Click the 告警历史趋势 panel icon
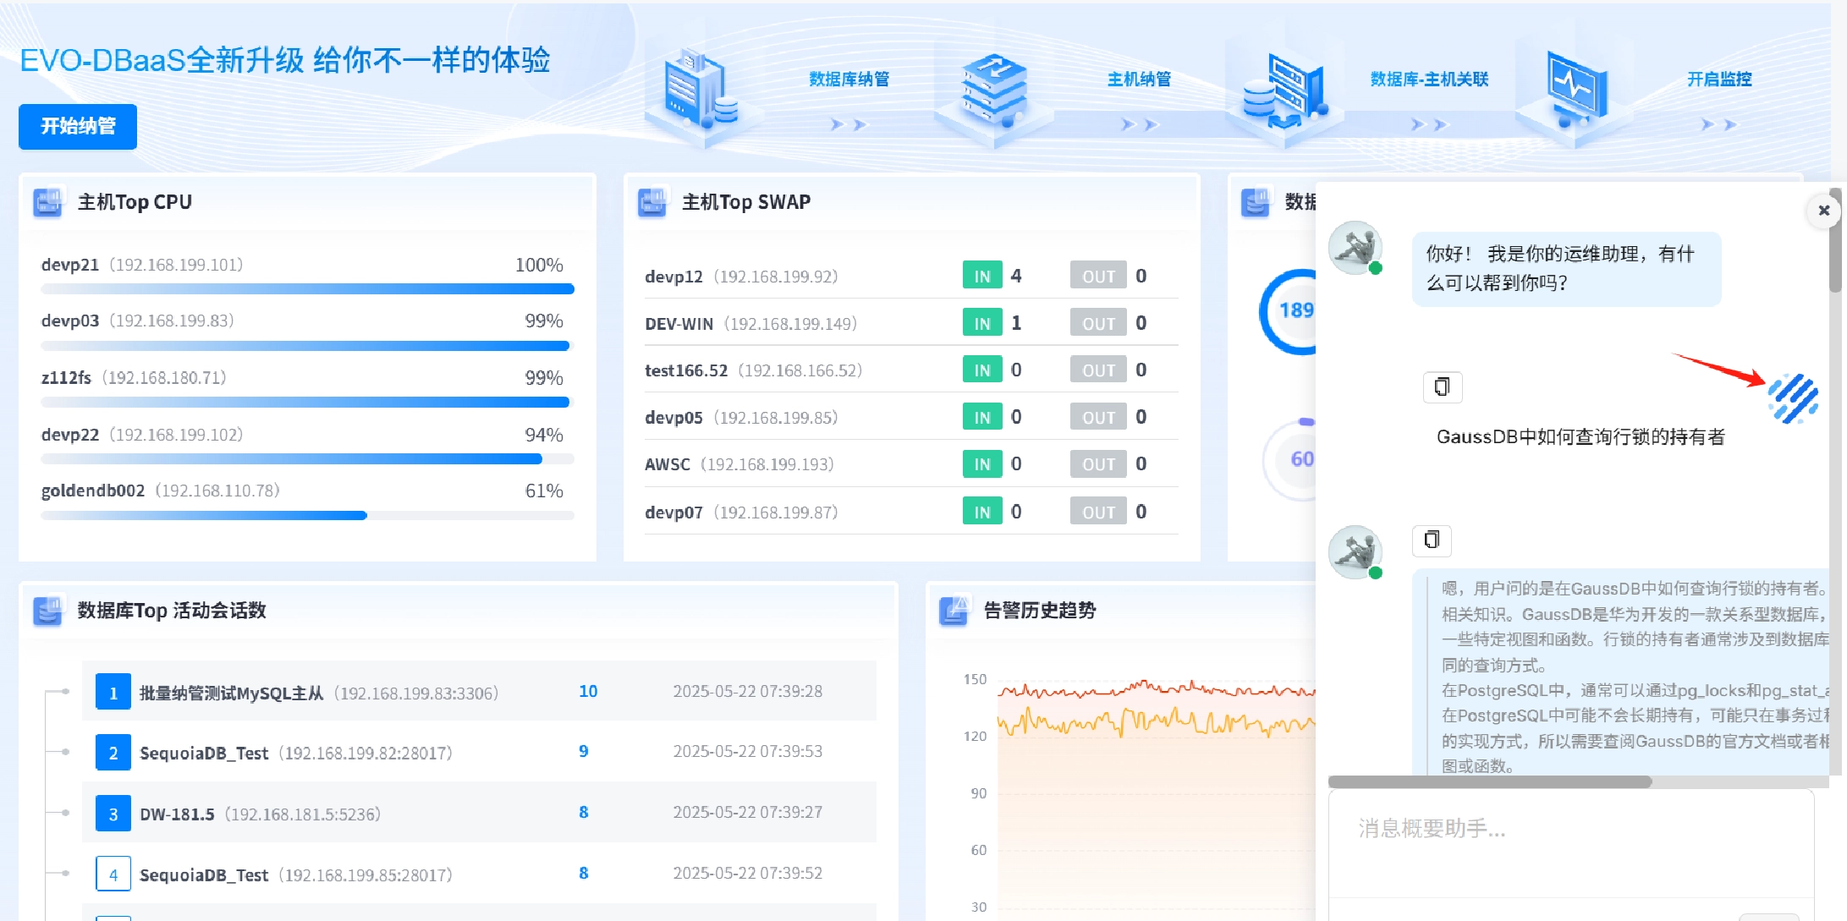 pos(954,611)
